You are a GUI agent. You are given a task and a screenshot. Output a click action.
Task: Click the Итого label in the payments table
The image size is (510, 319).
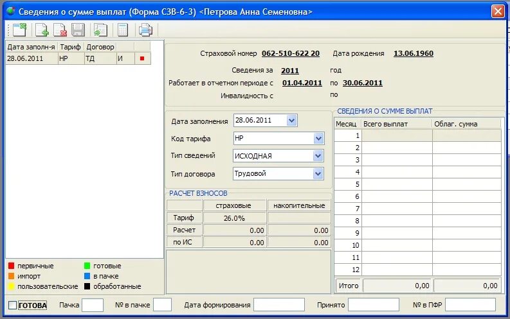349,286
